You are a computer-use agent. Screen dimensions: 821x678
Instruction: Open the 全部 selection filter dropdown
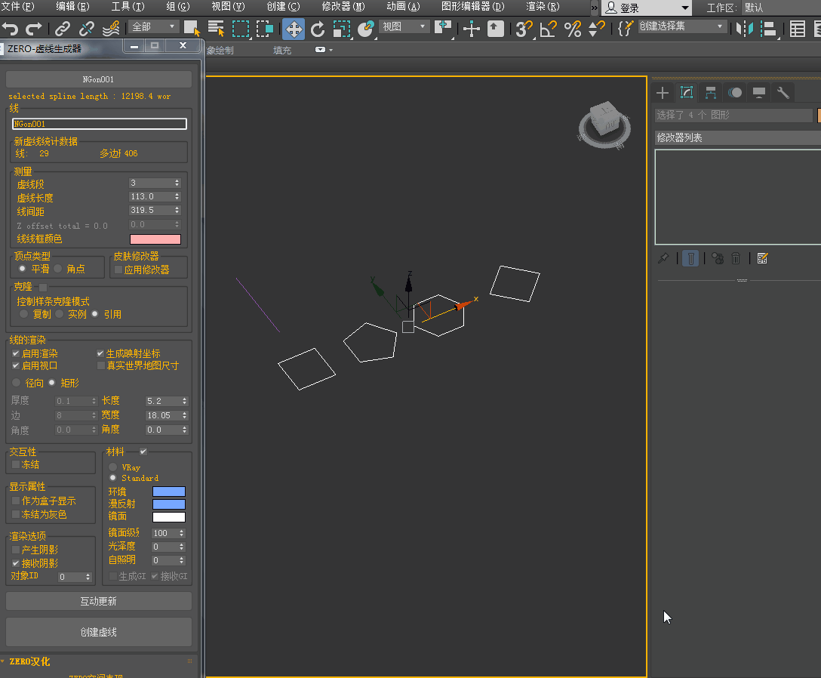click(x=153, y=26)
